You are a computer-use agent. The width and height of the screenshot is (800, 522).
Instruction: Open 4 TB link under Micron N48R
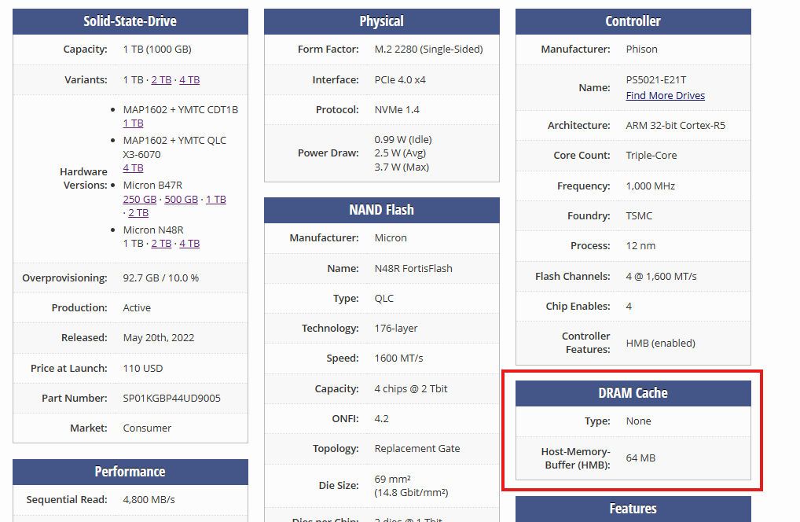coord(189,244)
